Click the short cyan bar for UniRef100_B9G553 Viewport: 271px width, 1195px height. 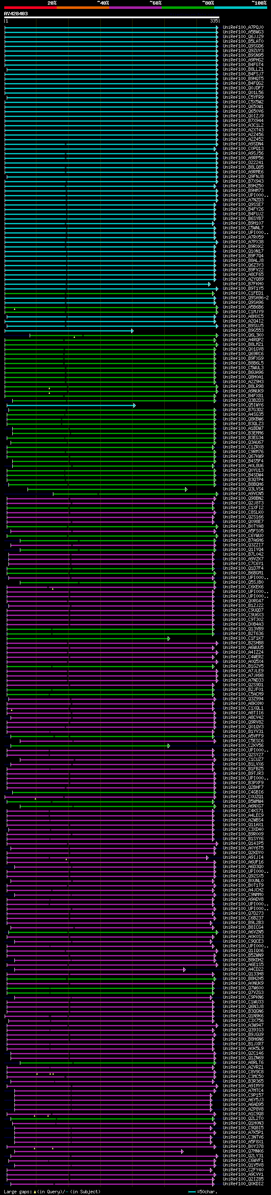69,330
